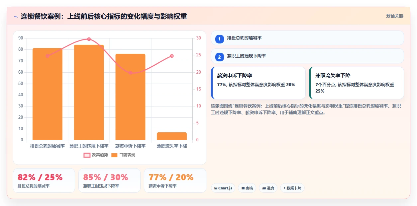Click the chart title 连锁餐饮案例
Image resolution: width=417 pixels, height=206 pixels.
tap(104, 16)
